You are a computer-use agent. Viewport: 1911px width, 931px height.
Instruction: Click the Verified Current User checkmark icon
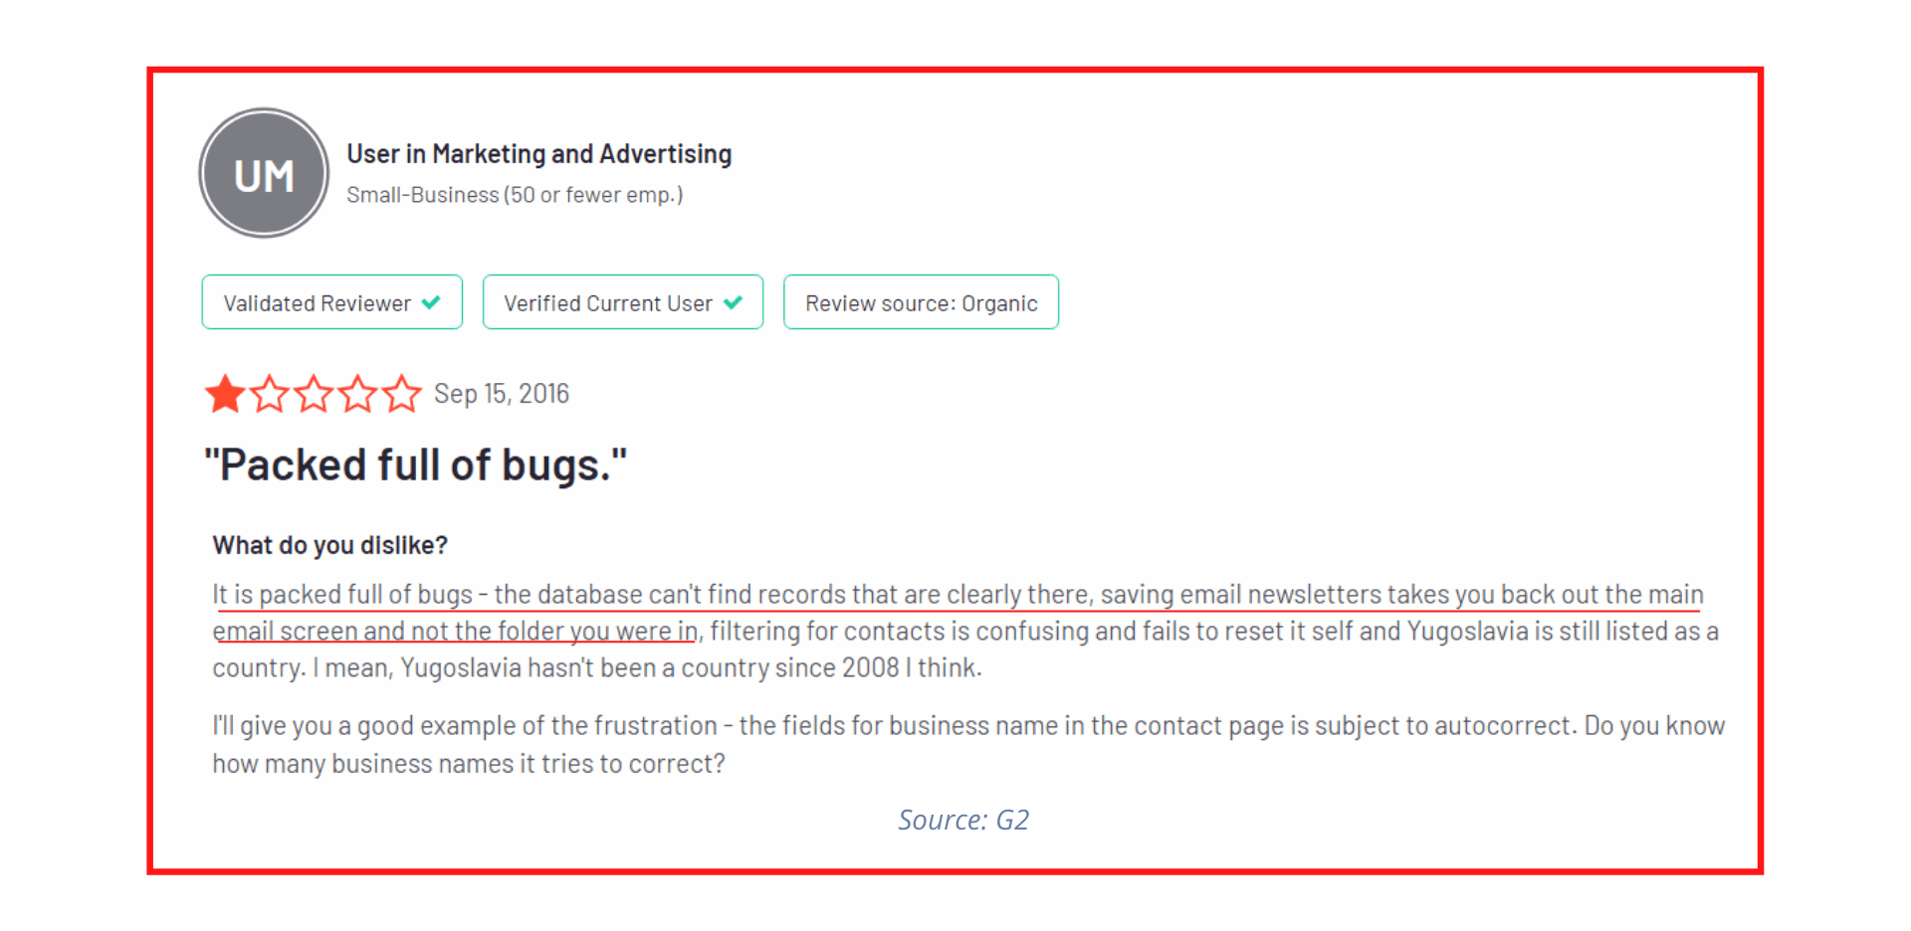(x=733, y=302)
